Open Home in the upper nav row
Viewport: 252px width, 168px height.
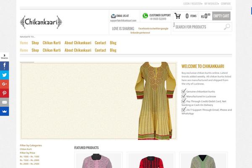pyautogui.click(x=24, y=43)
